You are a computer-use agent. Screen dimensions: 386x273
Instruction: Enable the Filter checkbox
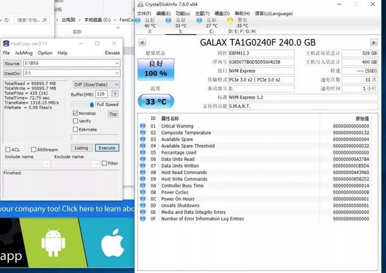pyautogui.click(x=104, y=163)
